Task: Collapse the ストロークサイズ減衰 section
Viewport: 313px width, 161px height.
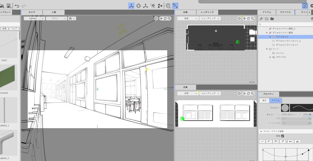Action: [x=261, y=131]
